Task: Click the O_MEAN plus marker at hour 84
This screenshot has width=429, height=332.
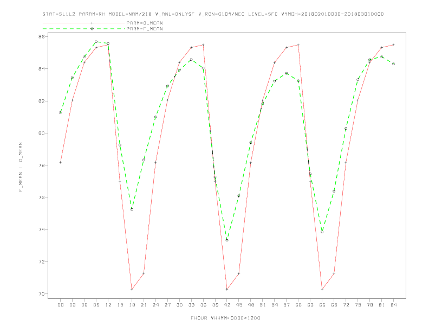Action: click(x=394, y=44)
